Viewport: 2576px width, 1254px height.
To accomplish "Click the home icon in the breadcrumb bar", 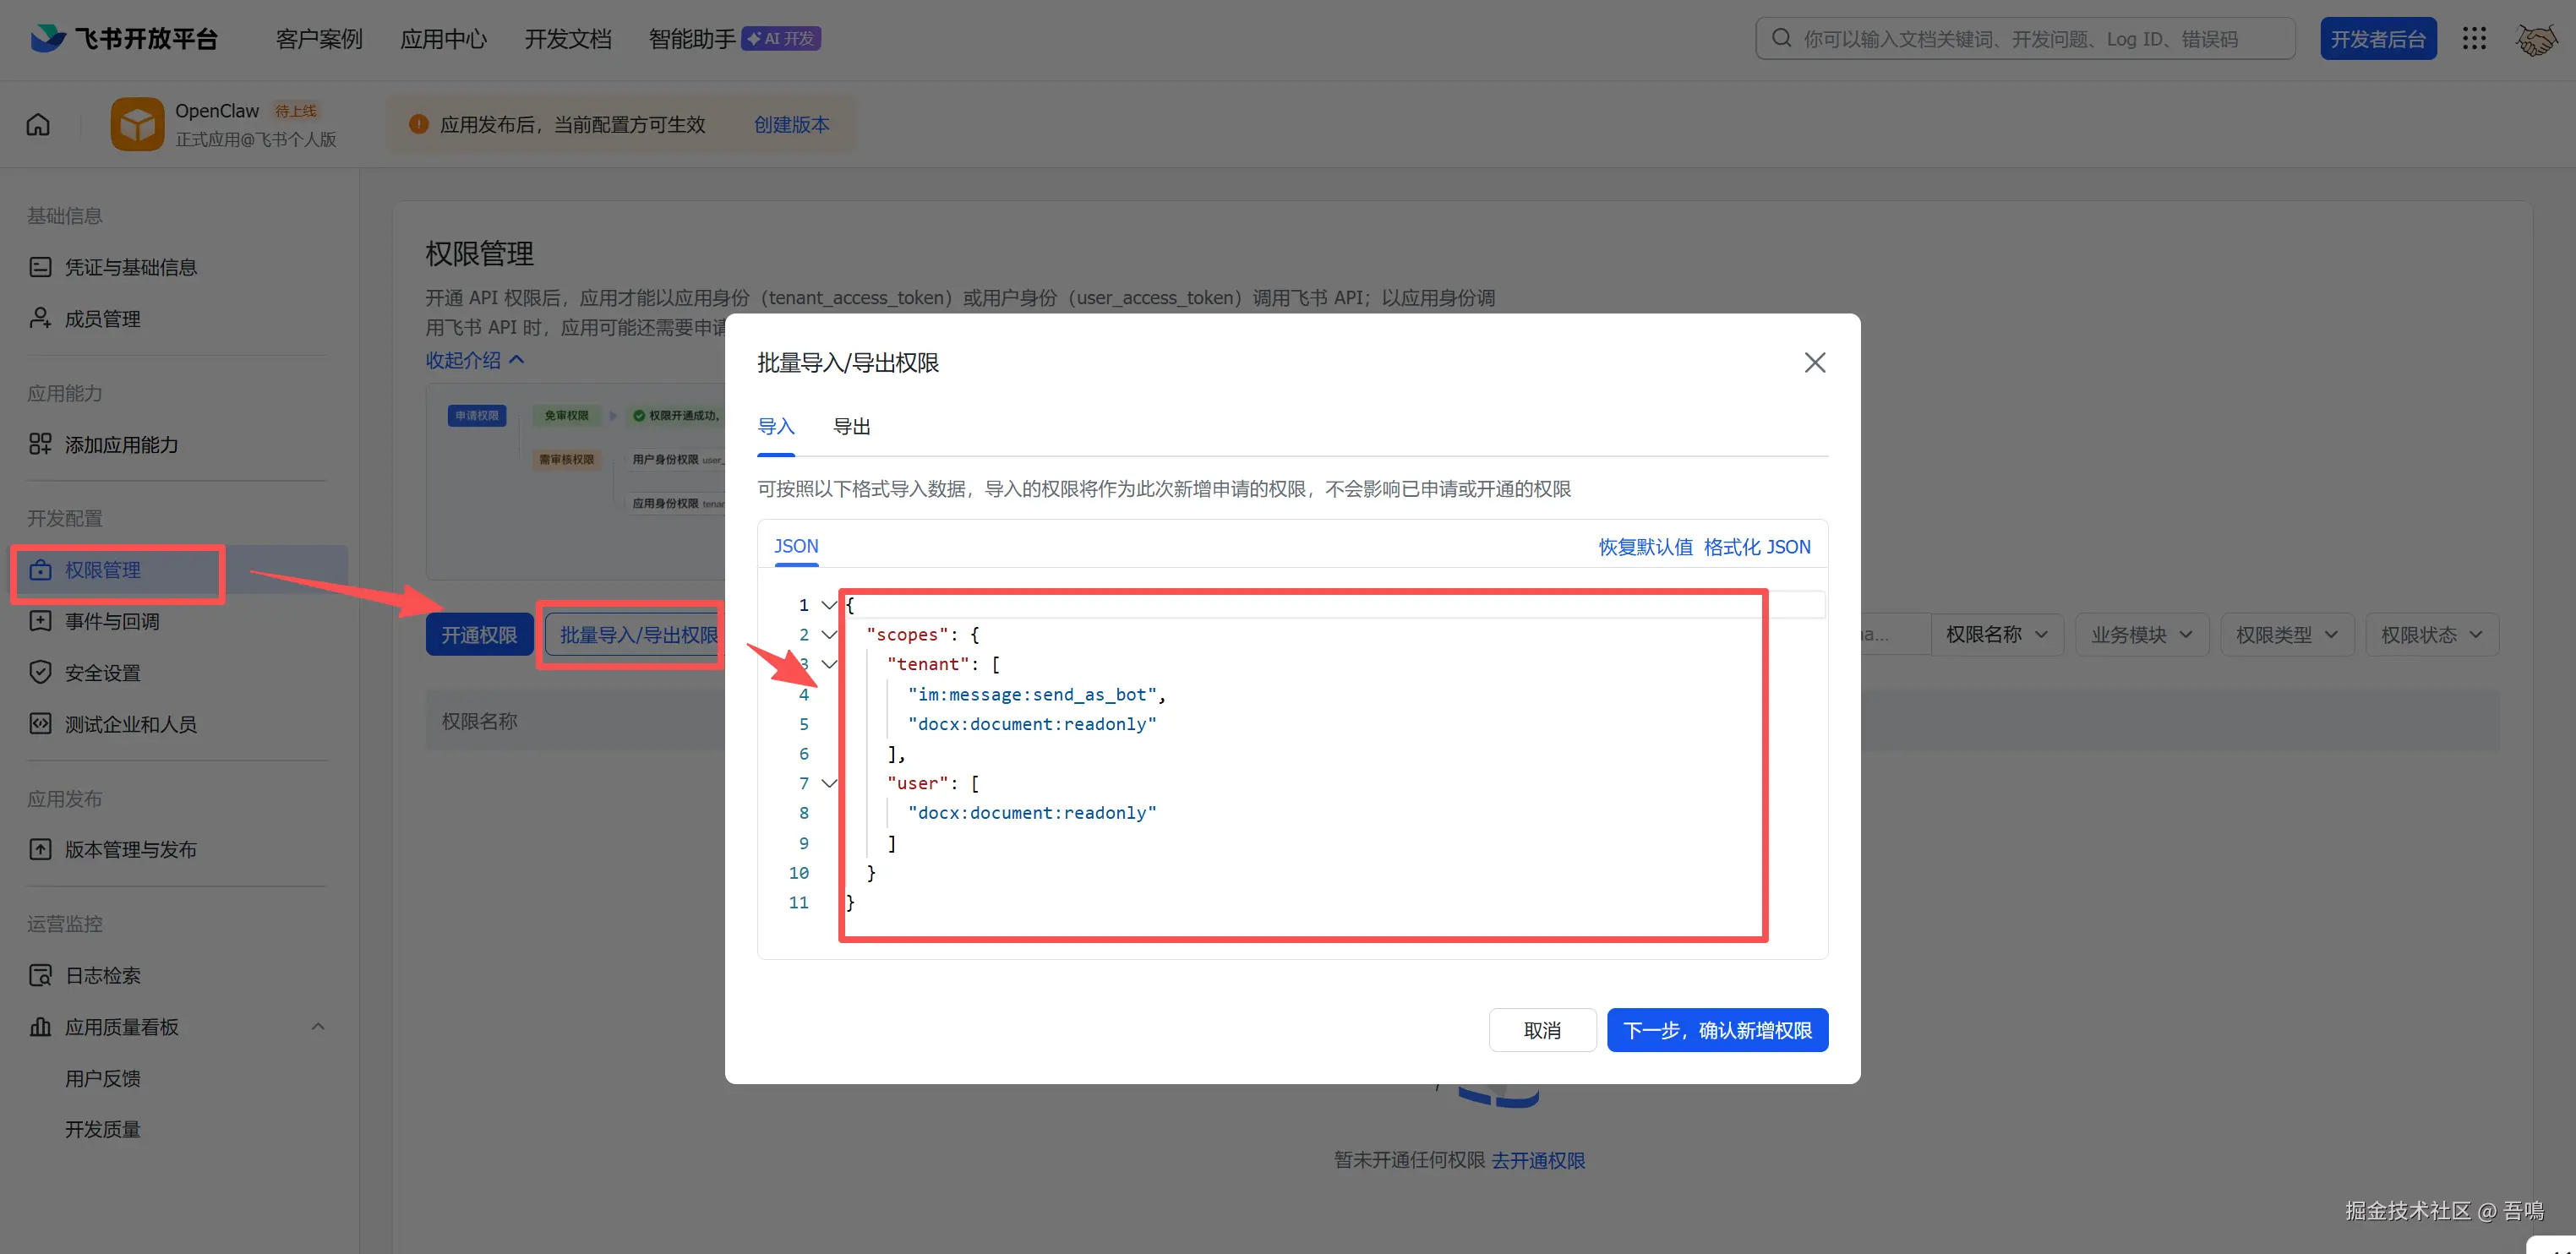I will 38,125.
